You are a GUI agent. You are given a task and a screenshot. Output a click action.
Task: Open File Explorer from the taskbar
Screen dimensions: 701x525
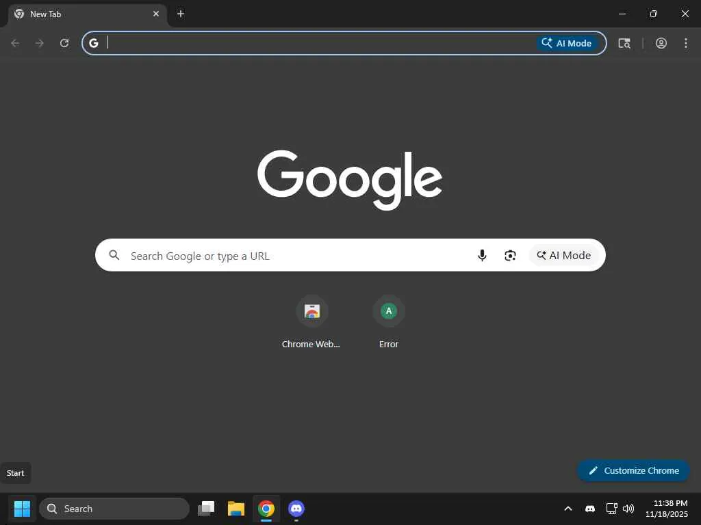(x=236, y=509)
